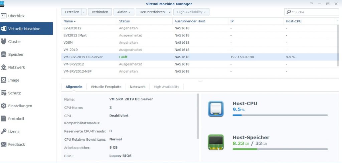Image resolution: width=342 pixels, height=163 pixels.
Task: Open Überblick in the sidebar
Action: pos(26,16)
